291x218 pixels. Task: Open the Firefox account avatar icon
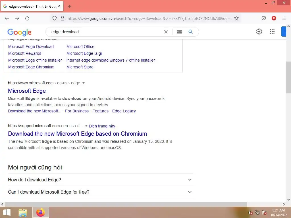(x=274, y=18)
